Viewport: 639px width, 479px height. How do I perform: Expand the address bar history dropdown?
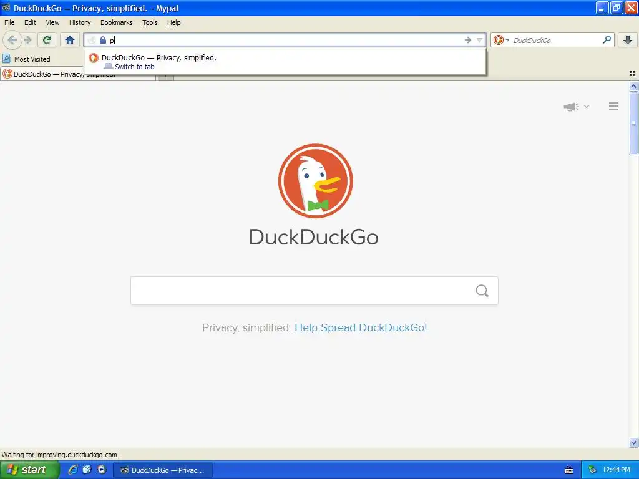coord(480,40)
